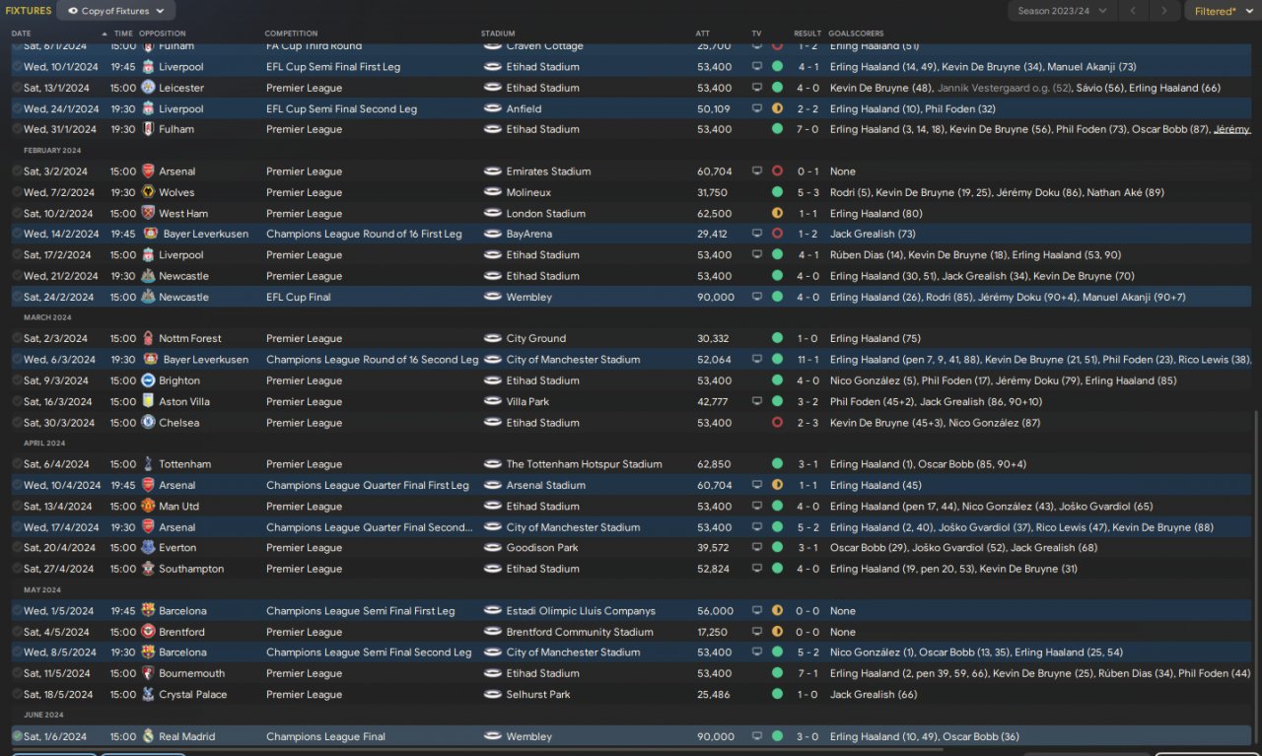Sort by the Result column header

click(807, 34)
